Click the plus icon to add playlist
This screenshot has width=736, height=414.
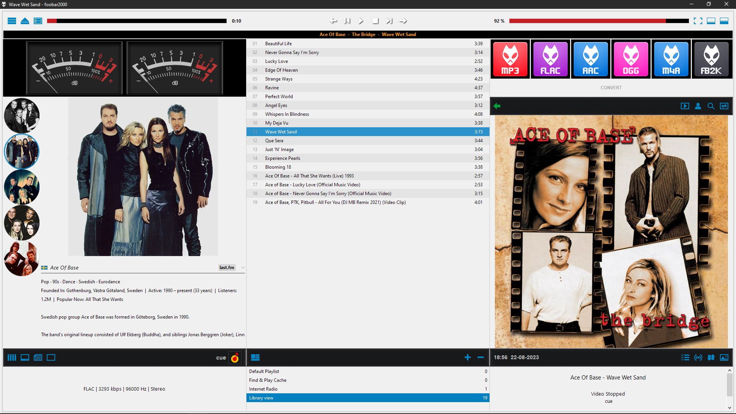pos(467,357)
